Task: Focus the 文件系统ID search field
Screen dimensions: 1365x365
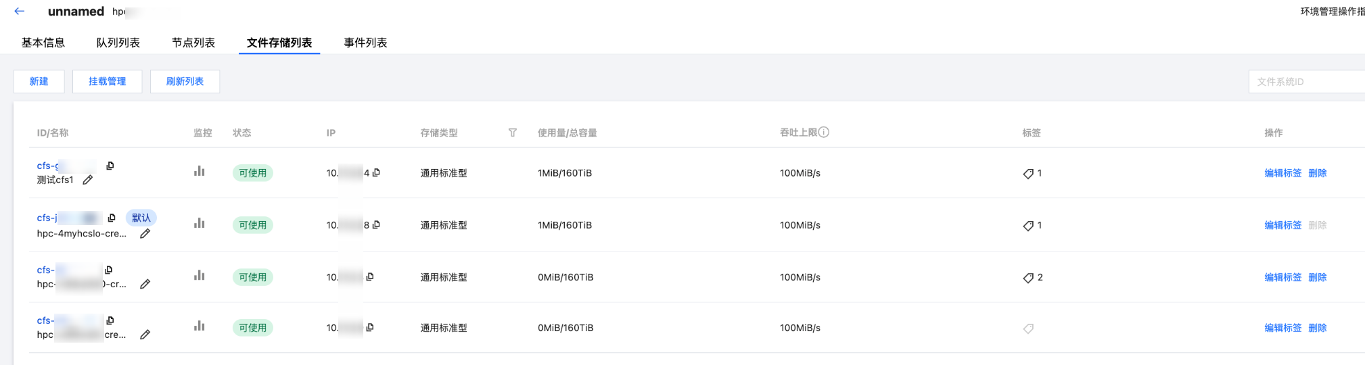Action: 1305,82
